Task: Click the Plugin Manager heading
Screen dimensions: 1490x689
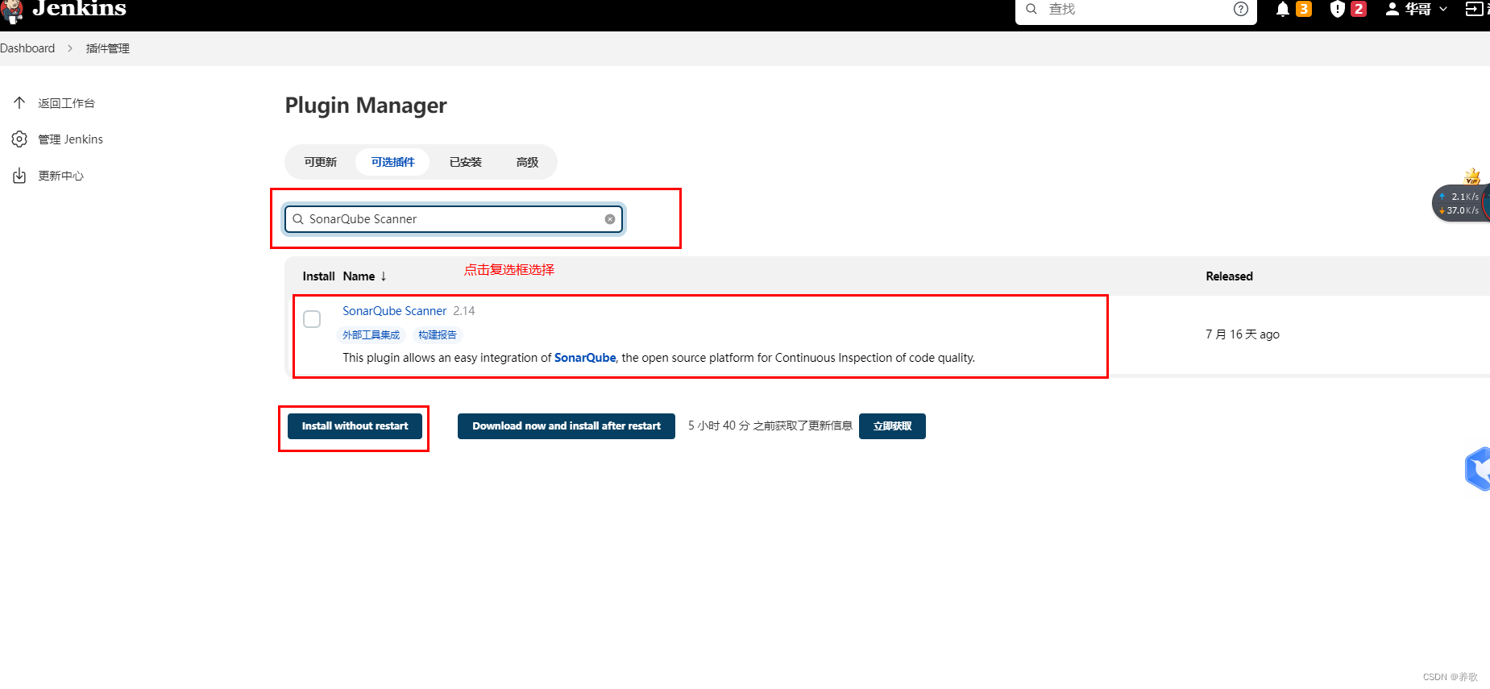Action: point(366,106)
